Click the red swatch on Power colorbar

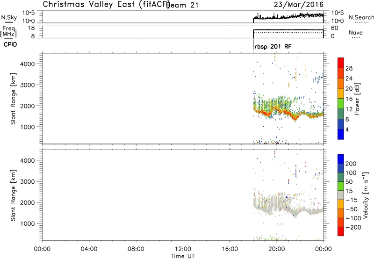pyautogui.click(x=341, y=63)
